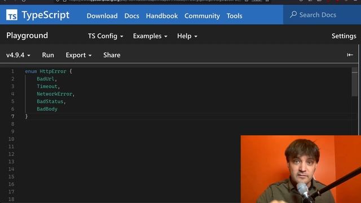Click the webcam video overlay
Screen dimensions: 361x203
click(301, 169)
